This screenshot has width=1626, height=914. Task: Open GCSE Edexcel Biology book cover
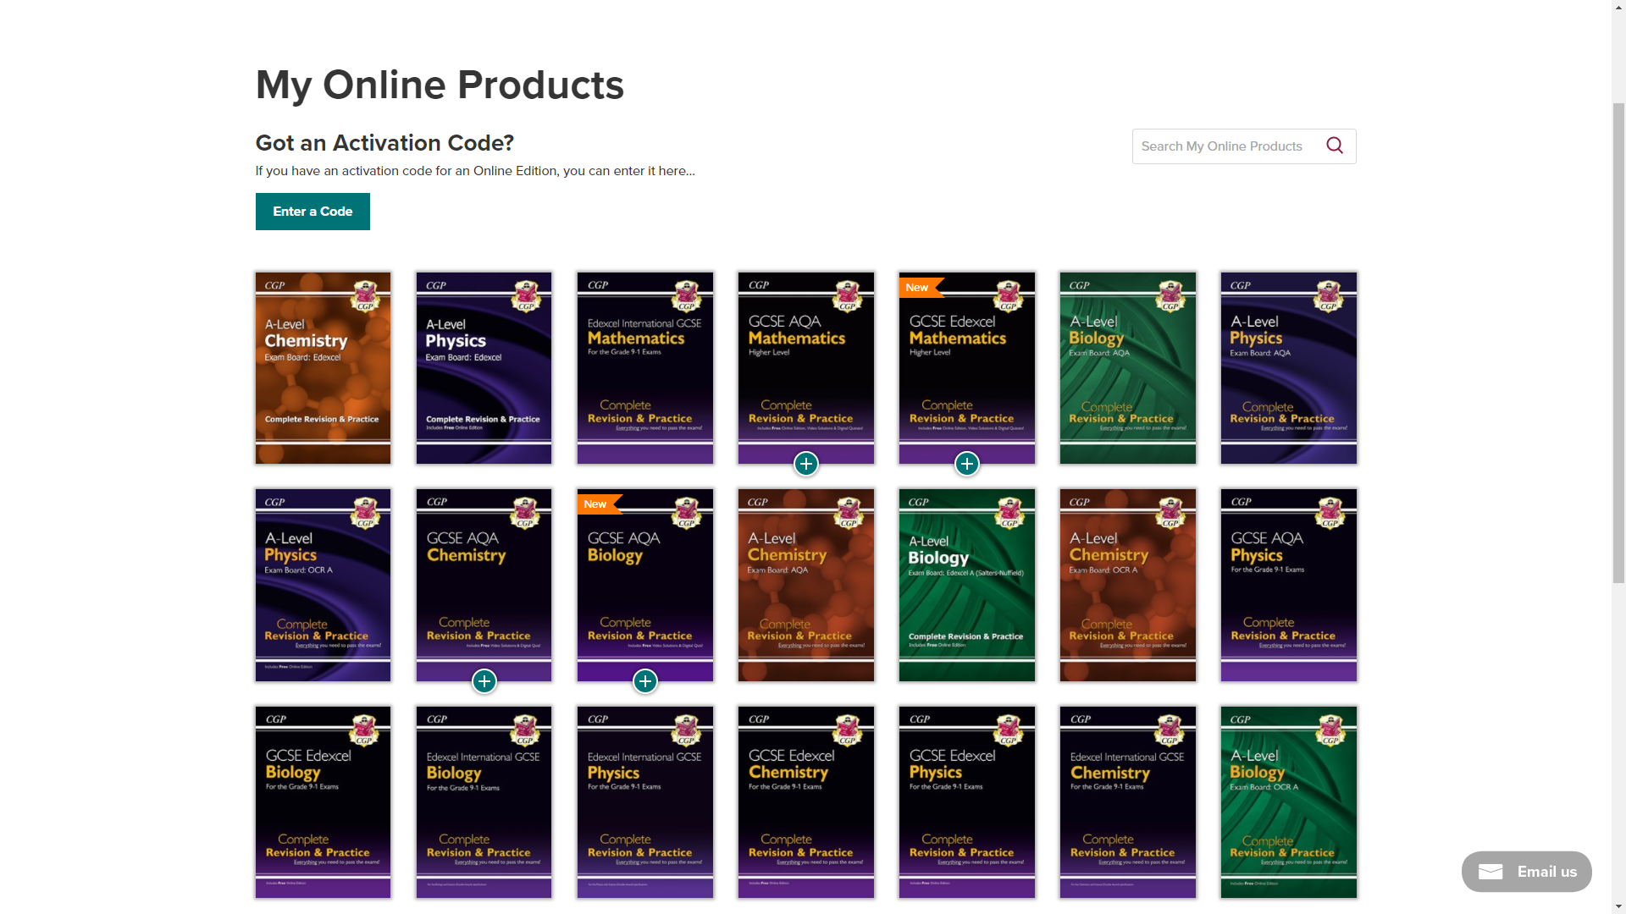(324, 802)
